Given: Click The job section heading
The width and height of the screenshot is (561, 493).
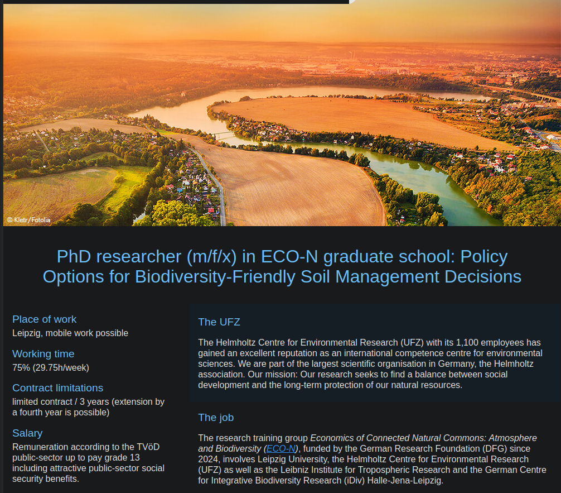Looking at the screenshot, I should point(216,418).
